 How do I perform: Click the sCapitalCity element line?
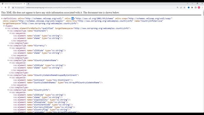point(42,100)
